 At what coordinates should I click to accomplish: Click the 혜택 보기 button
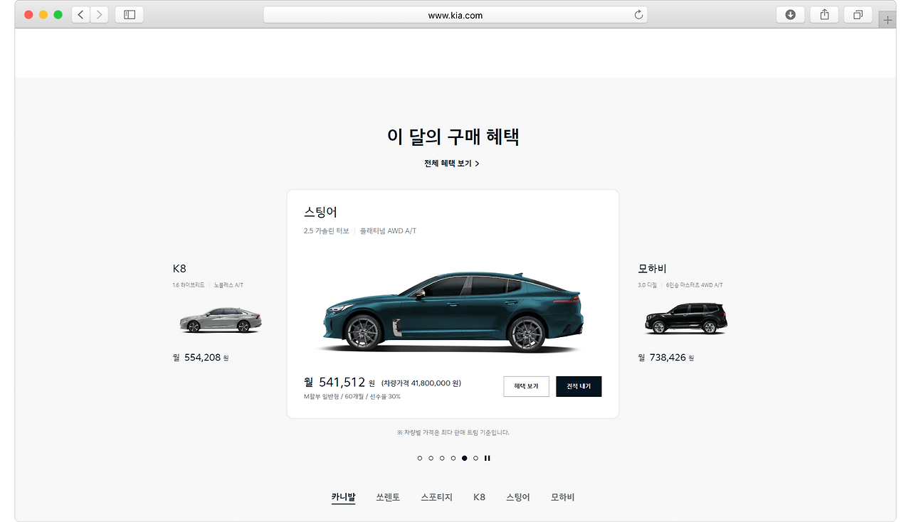(x=526, y=386)
